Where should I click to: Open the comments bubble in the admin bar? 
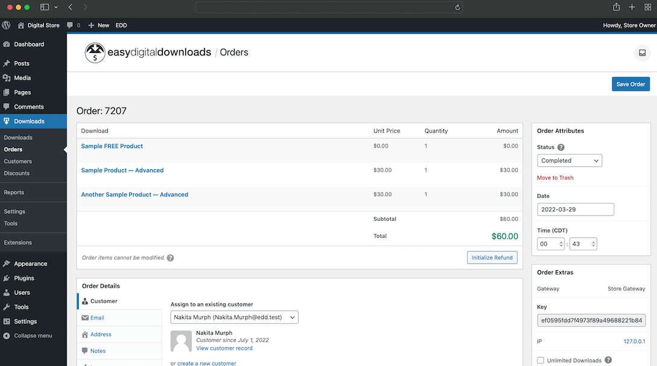coord(72,25)
